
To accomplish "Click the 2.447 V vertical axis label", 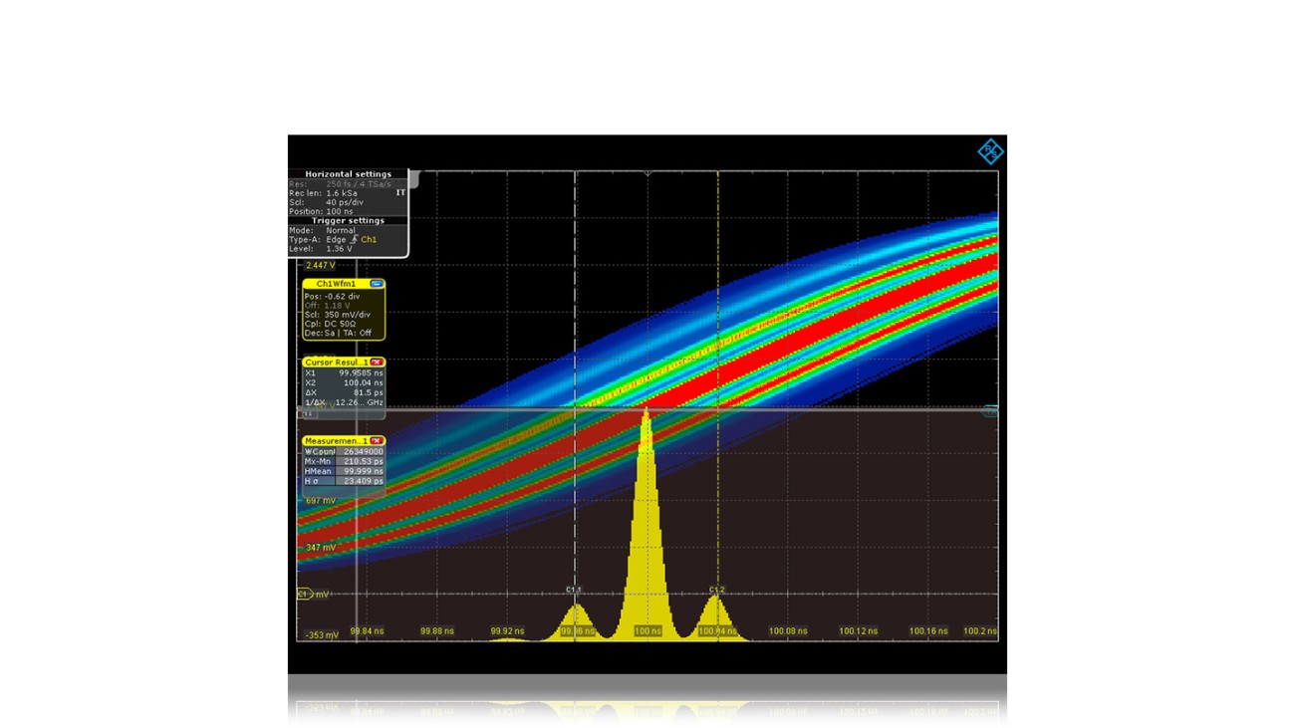I will click(320, 266).
